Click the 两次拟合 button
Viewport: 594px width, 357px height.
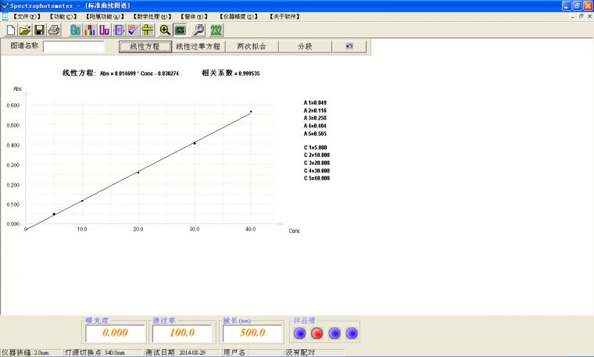tap(252, 47)
